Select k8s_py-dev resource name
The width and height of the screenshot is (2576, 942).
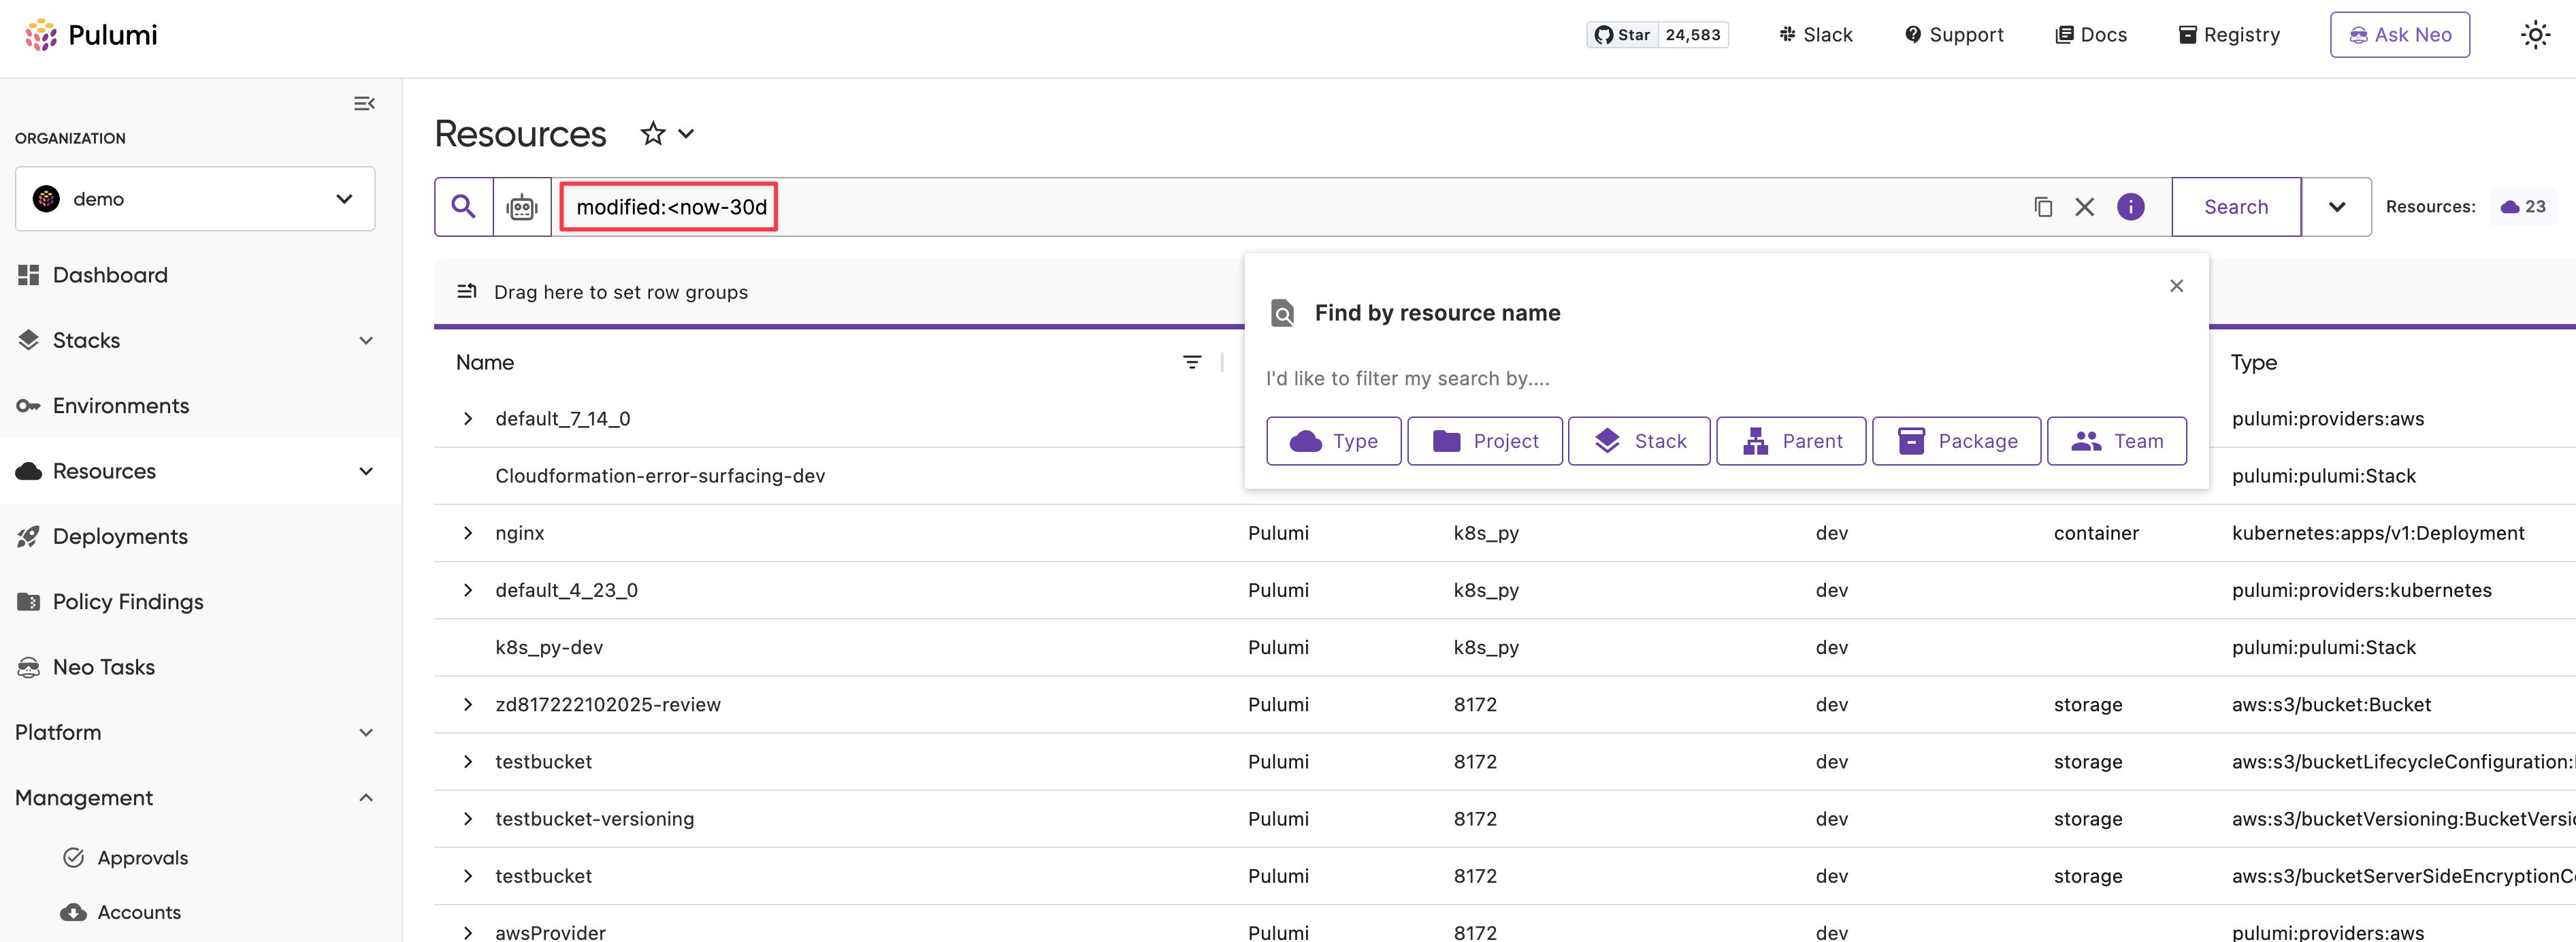point(549,648)
